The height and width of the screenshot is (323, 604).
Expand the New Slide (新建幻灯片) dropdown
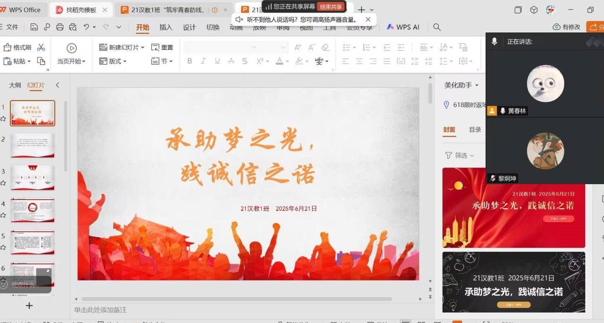(143, 48)
